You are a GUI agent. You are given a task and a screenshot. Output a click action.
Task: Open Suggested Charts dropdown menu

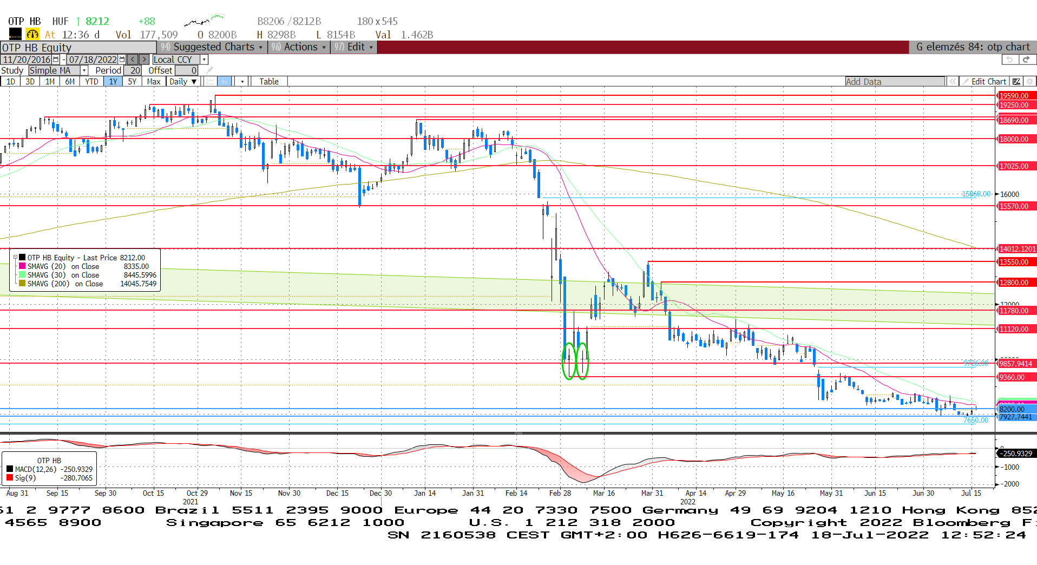point(212,47)
